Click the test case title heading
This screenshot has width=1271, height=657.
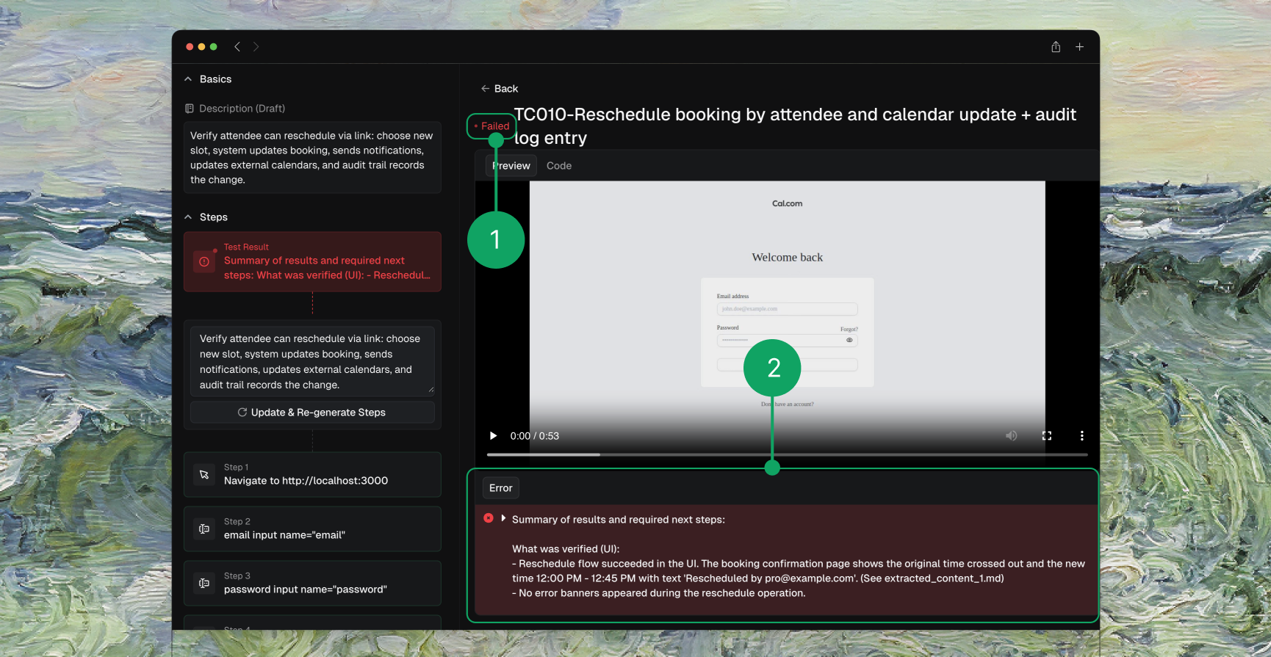(x=795, y=126)
